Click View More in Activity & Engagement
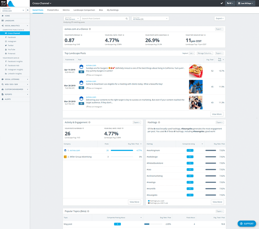This screenshot has width=259, height=229. [135, 202]
